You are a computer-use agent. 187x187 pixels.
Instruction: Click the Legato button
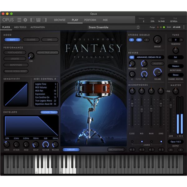tap(15, 59)
